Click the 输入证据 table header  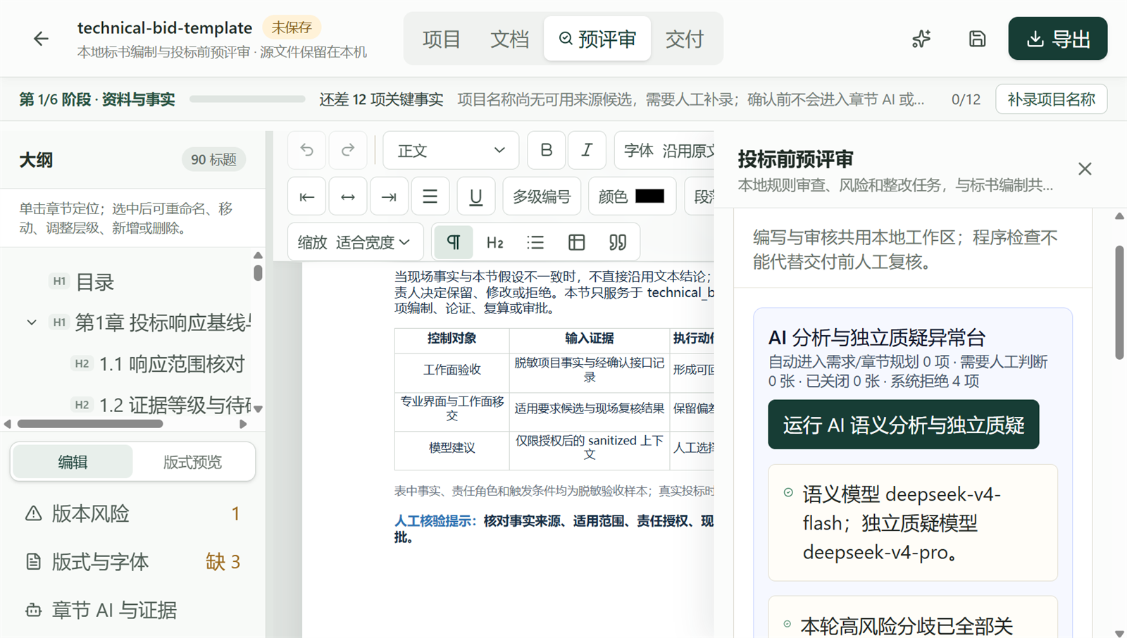click(x=589, y=339)
